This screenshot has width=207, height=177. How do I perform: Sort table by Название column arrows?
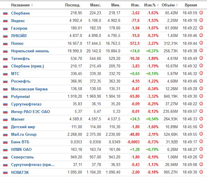click(x=32, y=5)
